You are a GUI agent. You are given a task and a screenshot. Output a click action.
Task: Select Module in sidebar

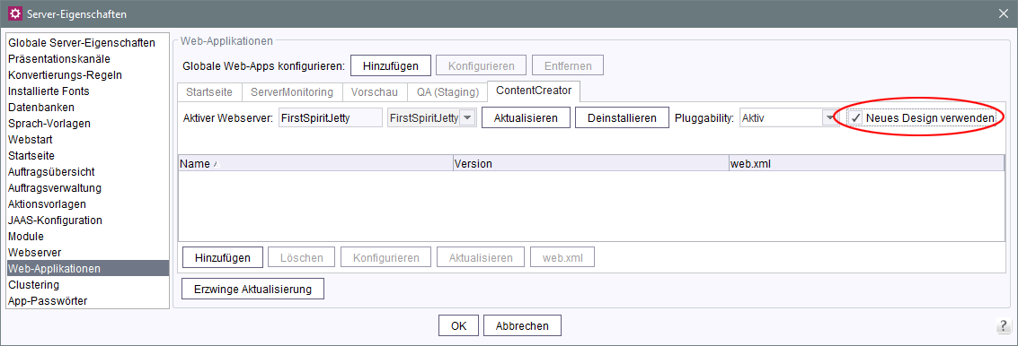pos(88,237)
